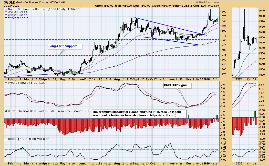Click the Volume 26.6M value
Image resolution: width=269 pixels, height=166 pixels.
click(182, 6)
